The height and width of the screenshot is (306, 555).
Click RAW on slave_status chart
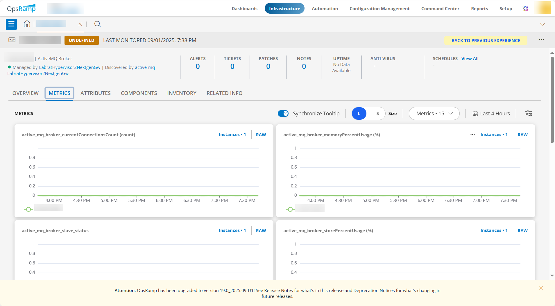click(x=261, y=230)
